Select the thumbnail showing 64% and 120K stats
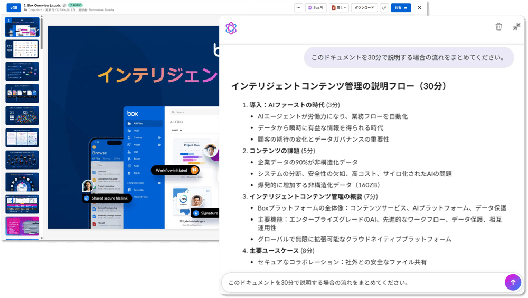 [22, 49]
